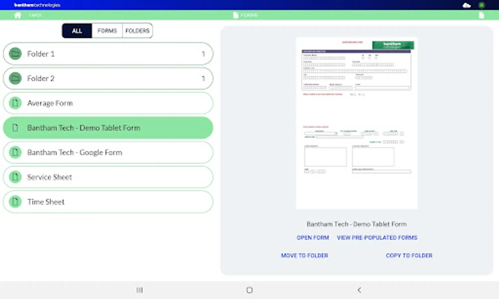Select 'Bantham Tech - Google Form' row
499x299 pixels.
point(108,152)
